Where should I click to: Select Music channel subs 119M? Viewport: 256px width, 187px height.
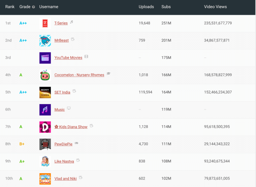pos(166,110)
